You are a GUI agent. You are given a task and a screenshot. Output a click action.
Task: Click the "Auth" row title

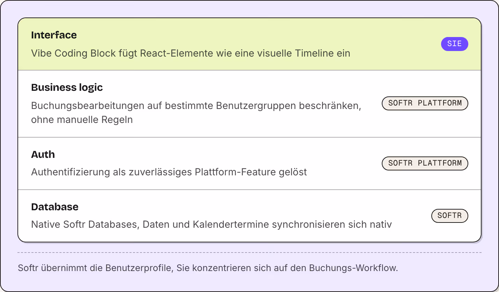43,154
